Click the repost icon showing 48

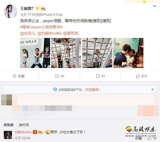click(57, 76)
